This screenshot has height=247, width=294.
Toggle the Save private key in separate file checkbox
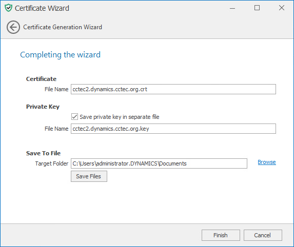74,117
